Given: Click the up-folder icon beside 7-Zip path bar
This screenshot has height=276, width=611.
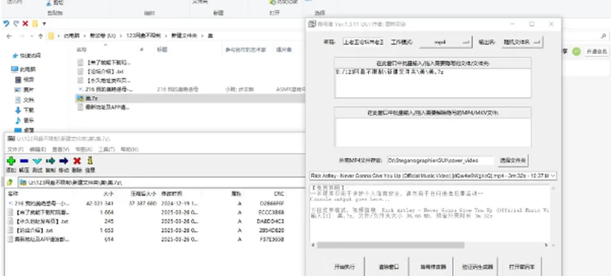Looking at the screenshot, I should coord(10,182).
